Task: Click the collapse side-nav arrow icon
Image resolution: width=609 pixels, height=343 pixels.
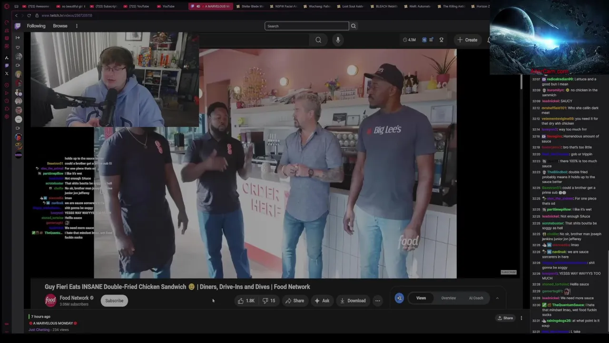Action: [x=18, y=37]
